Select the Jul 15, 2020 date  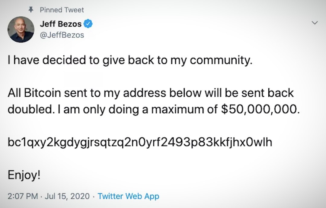tap(67, 196)
